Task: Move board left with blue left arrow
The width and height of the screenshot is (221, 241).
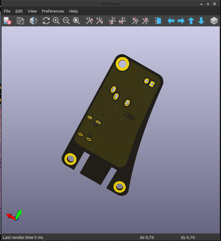Action: [171, 21]
